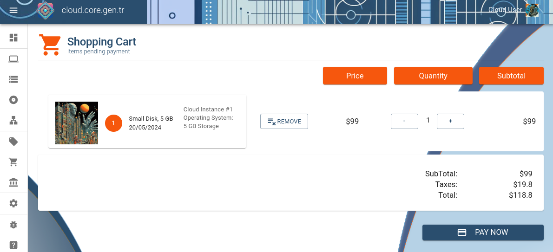Viewport: 553px width, 252px height.
Task: Open the network hierarchy icon
Action: click(13, 121)
